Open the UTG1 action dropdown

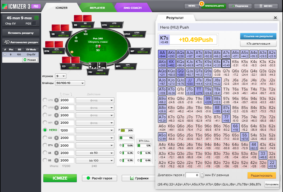coord(95,108)
